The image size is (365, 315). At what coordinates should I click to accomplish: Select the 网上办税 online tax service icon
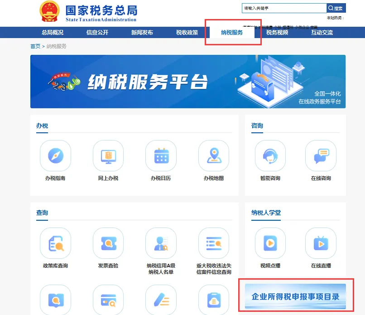(108, 155)
